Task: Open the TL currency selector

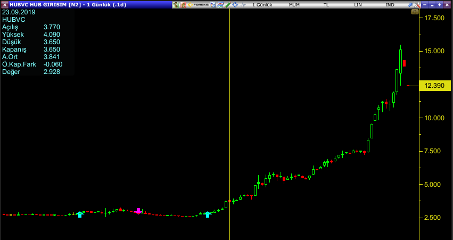Action: 326,5
